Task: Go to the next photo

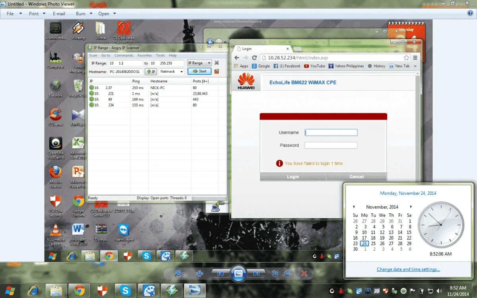Action: [256, 273]
